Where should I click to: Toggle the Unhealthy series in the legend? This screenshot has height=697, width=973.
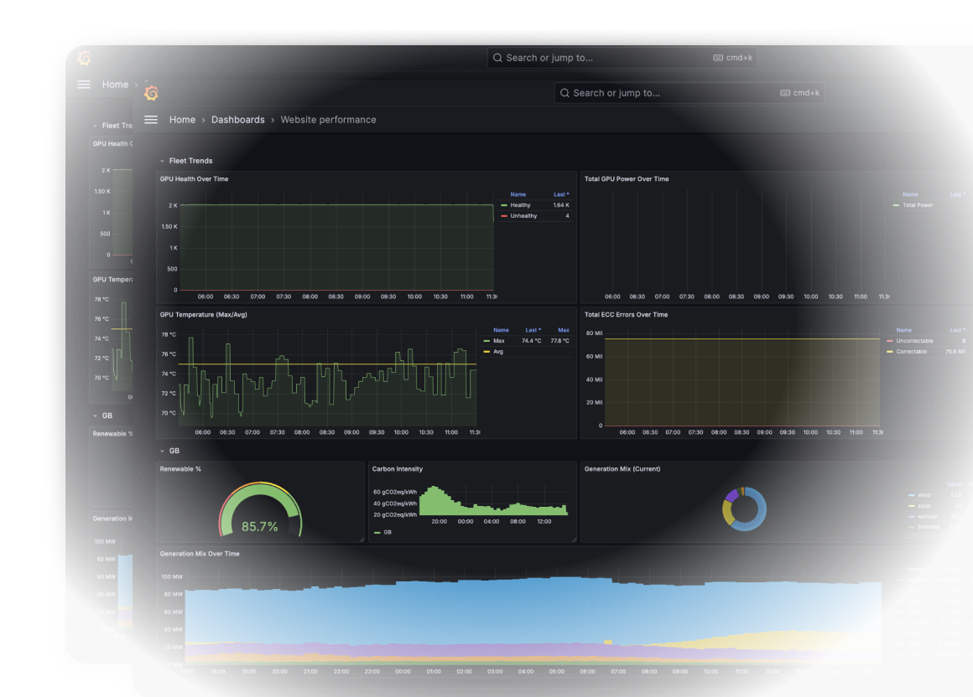523,216
